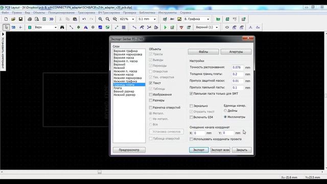The width and height of the screenshot is (327, 184).
Task: Click the green play run icon
Action: (x=165, y=27)
